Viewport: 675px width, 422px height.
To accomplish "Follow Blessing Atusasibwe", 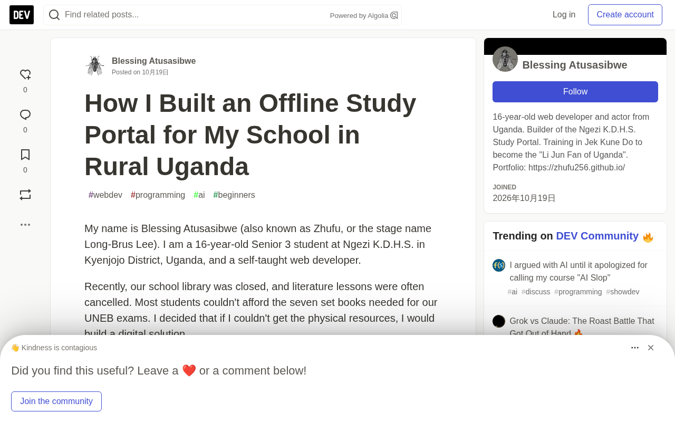I will coord(575,92).
